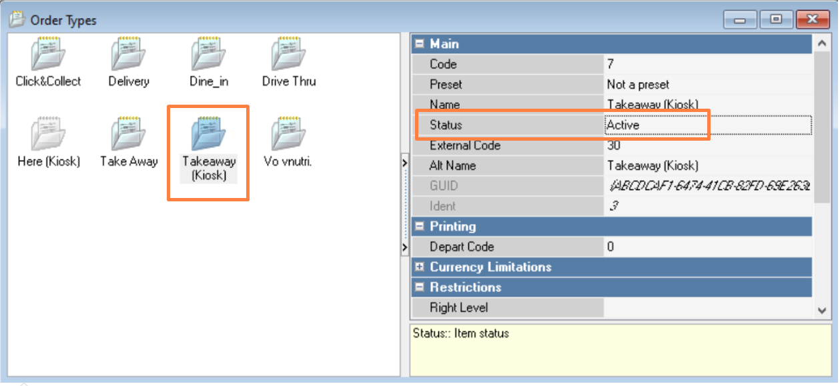Image resolution: width=840 pixels, height=386 pixels.
Task: Expand the Currency Limitations section
Action: point(420,267)
